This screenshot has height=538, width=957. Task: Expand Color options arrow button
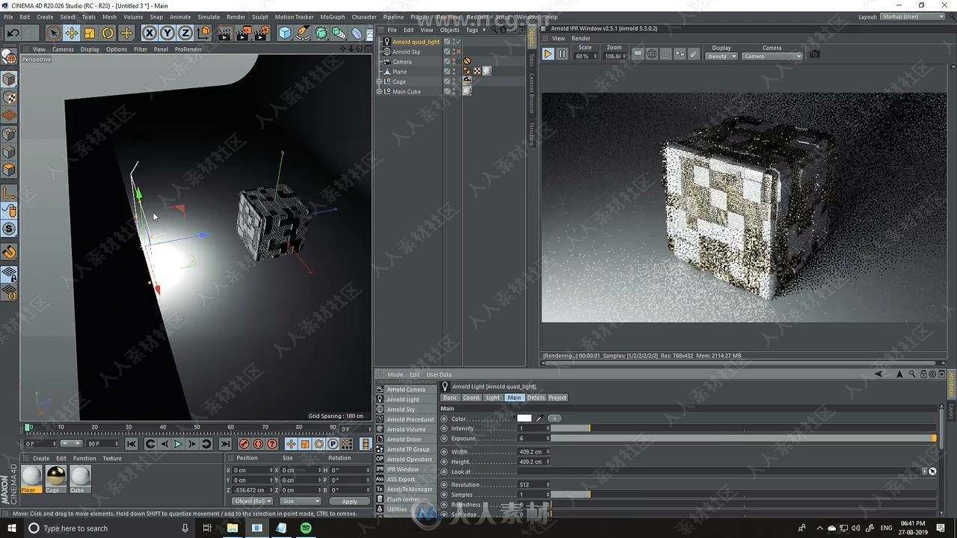pyautogui.click(x=554, y=418)
